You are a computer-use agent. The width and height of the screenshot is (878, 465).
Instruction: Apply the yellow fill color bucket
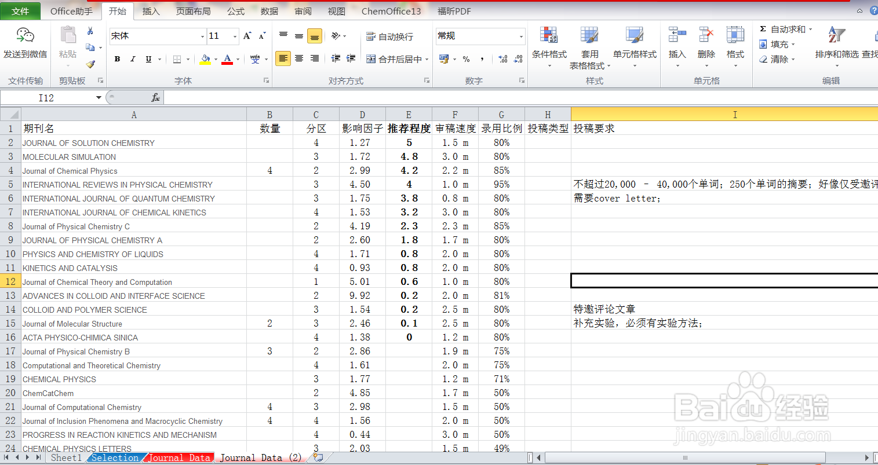click(205, 59)
